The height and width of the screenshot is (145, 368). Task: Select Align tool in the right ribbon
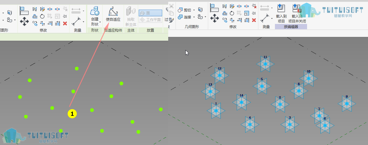214,8
